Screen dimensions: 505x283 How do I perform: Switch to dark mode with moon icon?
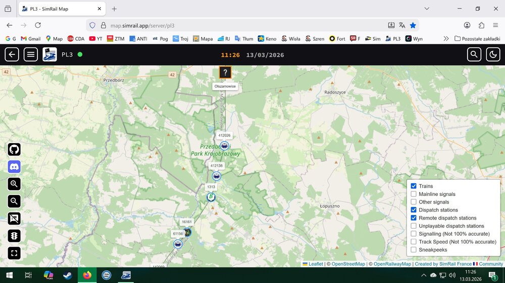[493, 54]
